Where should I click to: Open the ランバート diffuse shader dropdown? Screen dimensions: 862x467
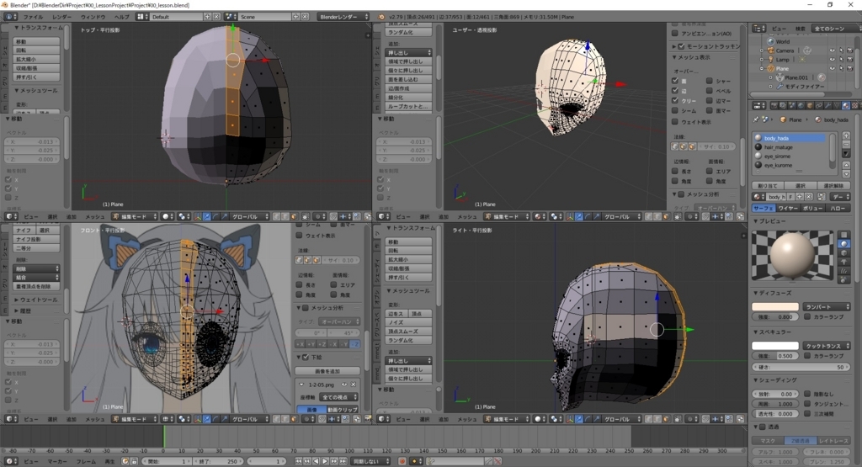tap(826, 307)
